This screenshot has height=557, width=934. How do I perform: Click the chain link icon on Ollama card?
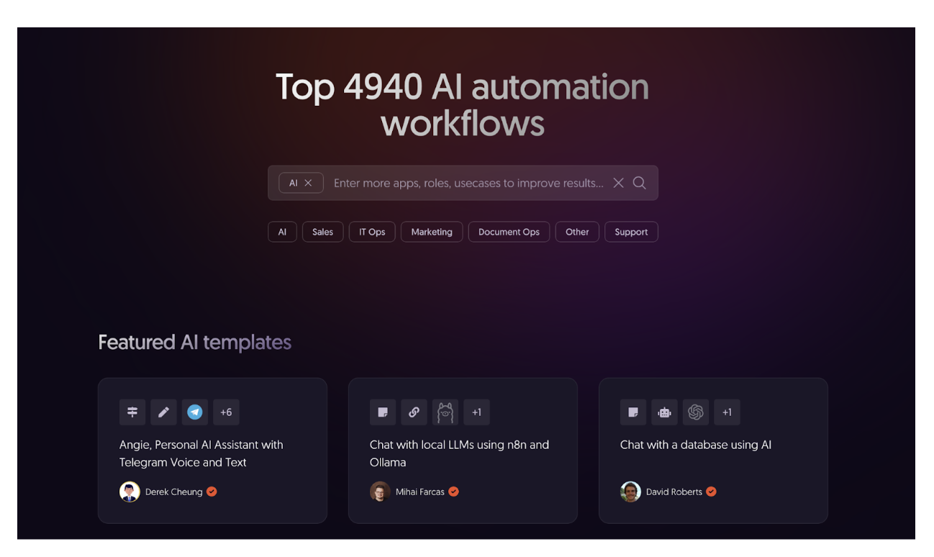(x=414, y=412)
